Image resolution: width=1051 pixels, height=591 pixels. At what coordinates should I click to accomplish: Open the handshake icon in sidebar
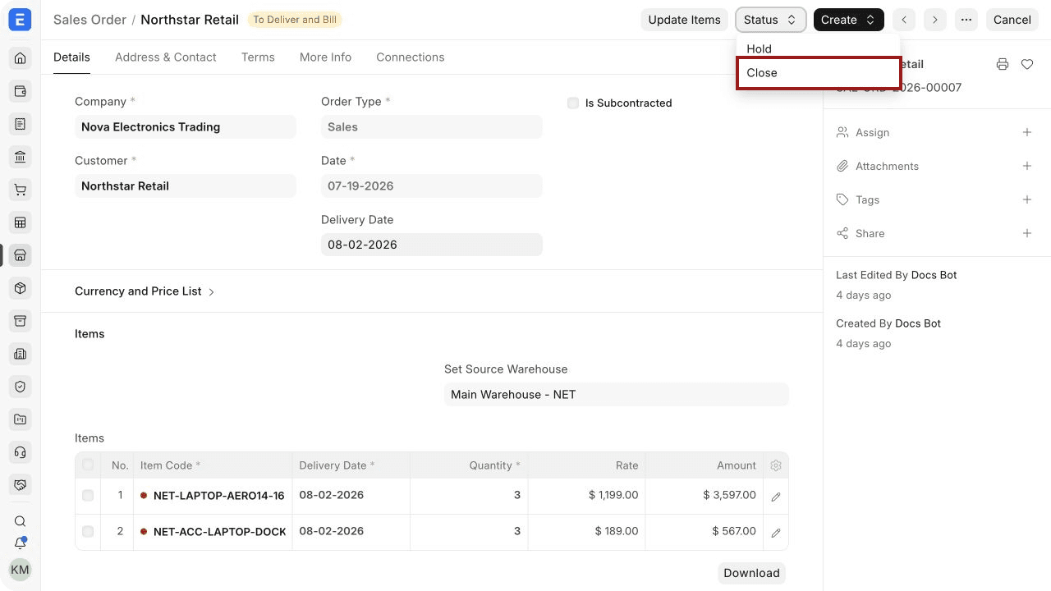[21, 485]
